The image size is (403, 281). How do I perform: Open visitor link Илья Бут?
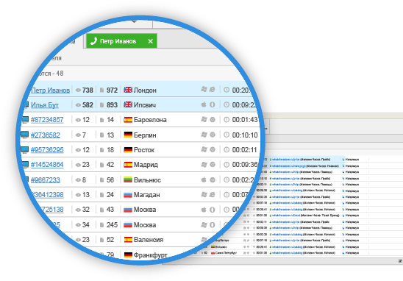click(x=45, y=105)
